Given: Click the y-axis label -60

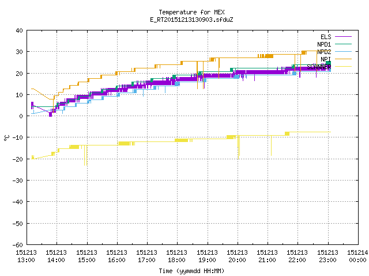Looking at the screenshot, I should (18, 245).
